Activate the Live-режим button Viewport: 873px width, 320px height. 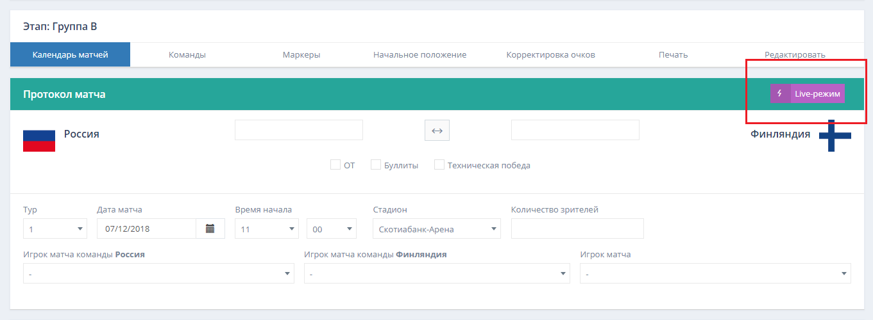point(808,93)
